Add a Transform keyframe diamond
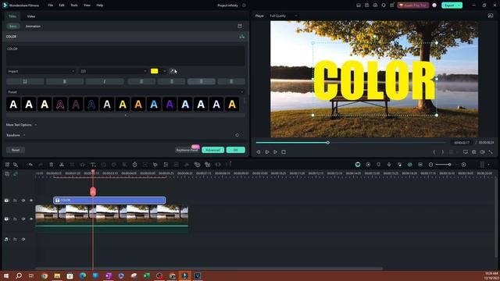 click(237, 135)
